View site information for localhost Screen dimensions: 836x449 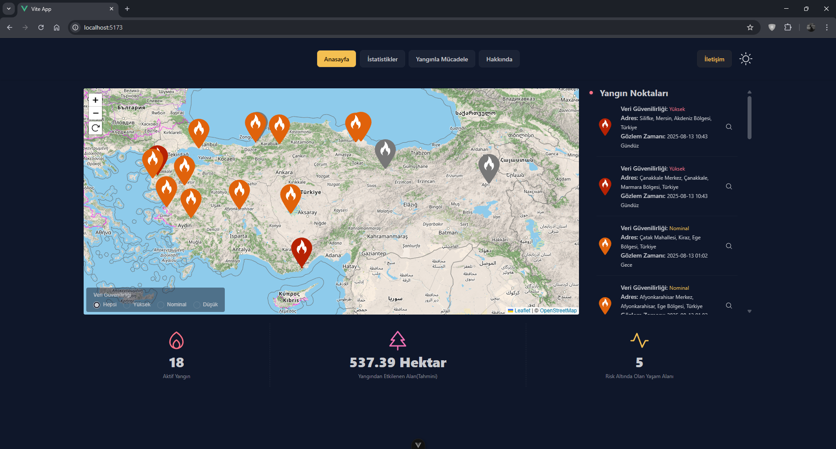coord(75,27)
